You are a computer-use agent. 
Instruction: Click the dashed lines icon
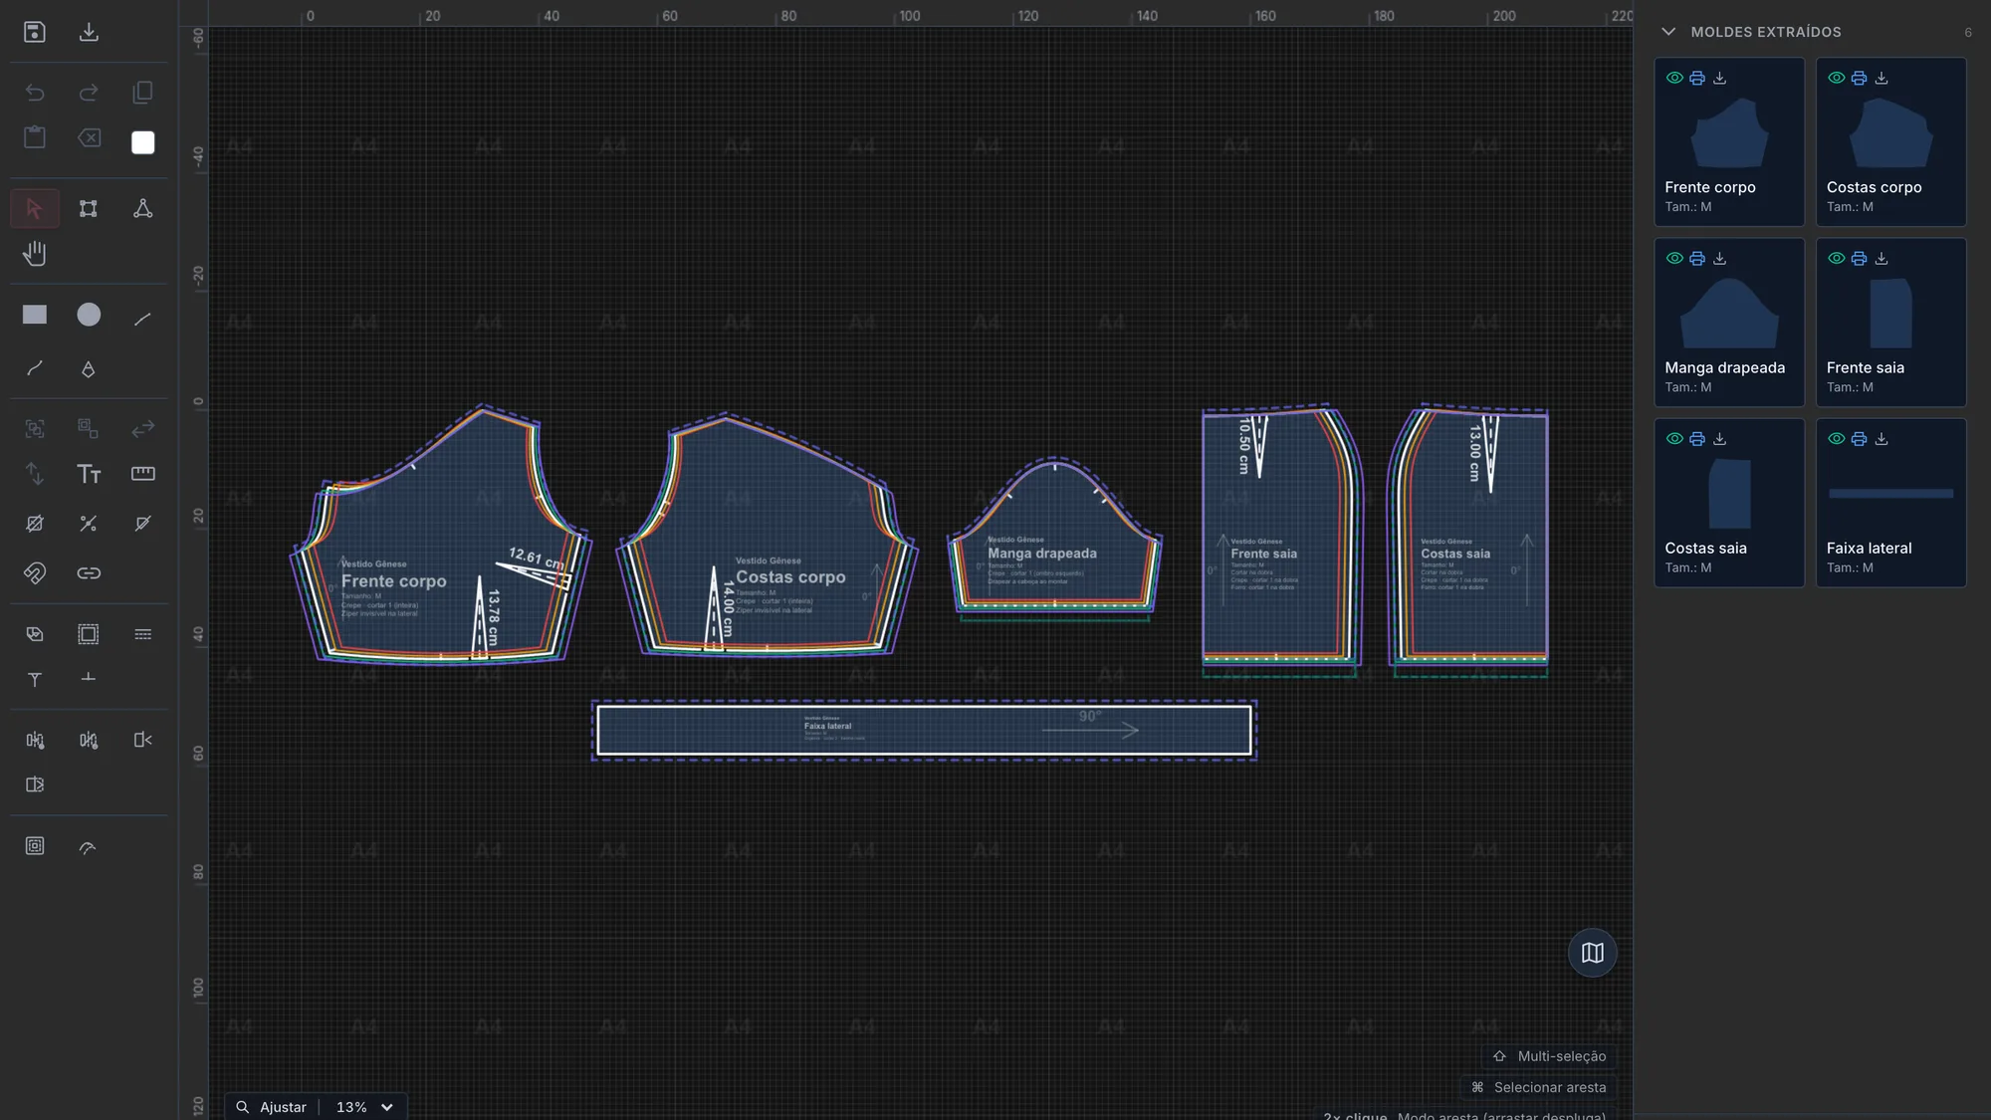coord(143,634)
